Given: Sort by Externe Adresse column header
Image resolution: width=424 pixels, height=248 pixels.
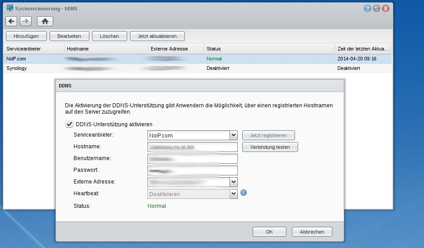Looking at the screenshot, I should [176, 49].
